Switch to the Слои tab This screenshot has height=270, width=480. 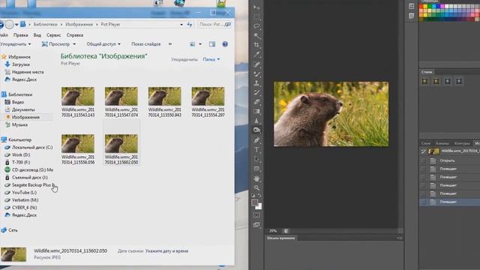tap(426, 143)
